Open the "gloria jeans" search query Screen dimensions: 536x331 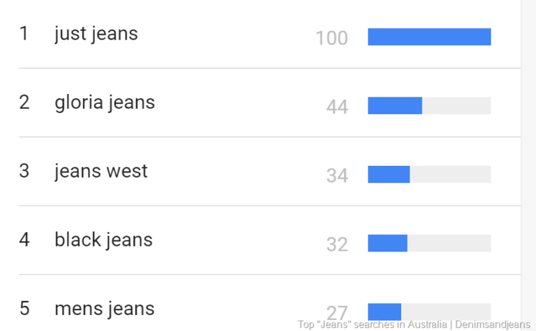click(105, 102)
